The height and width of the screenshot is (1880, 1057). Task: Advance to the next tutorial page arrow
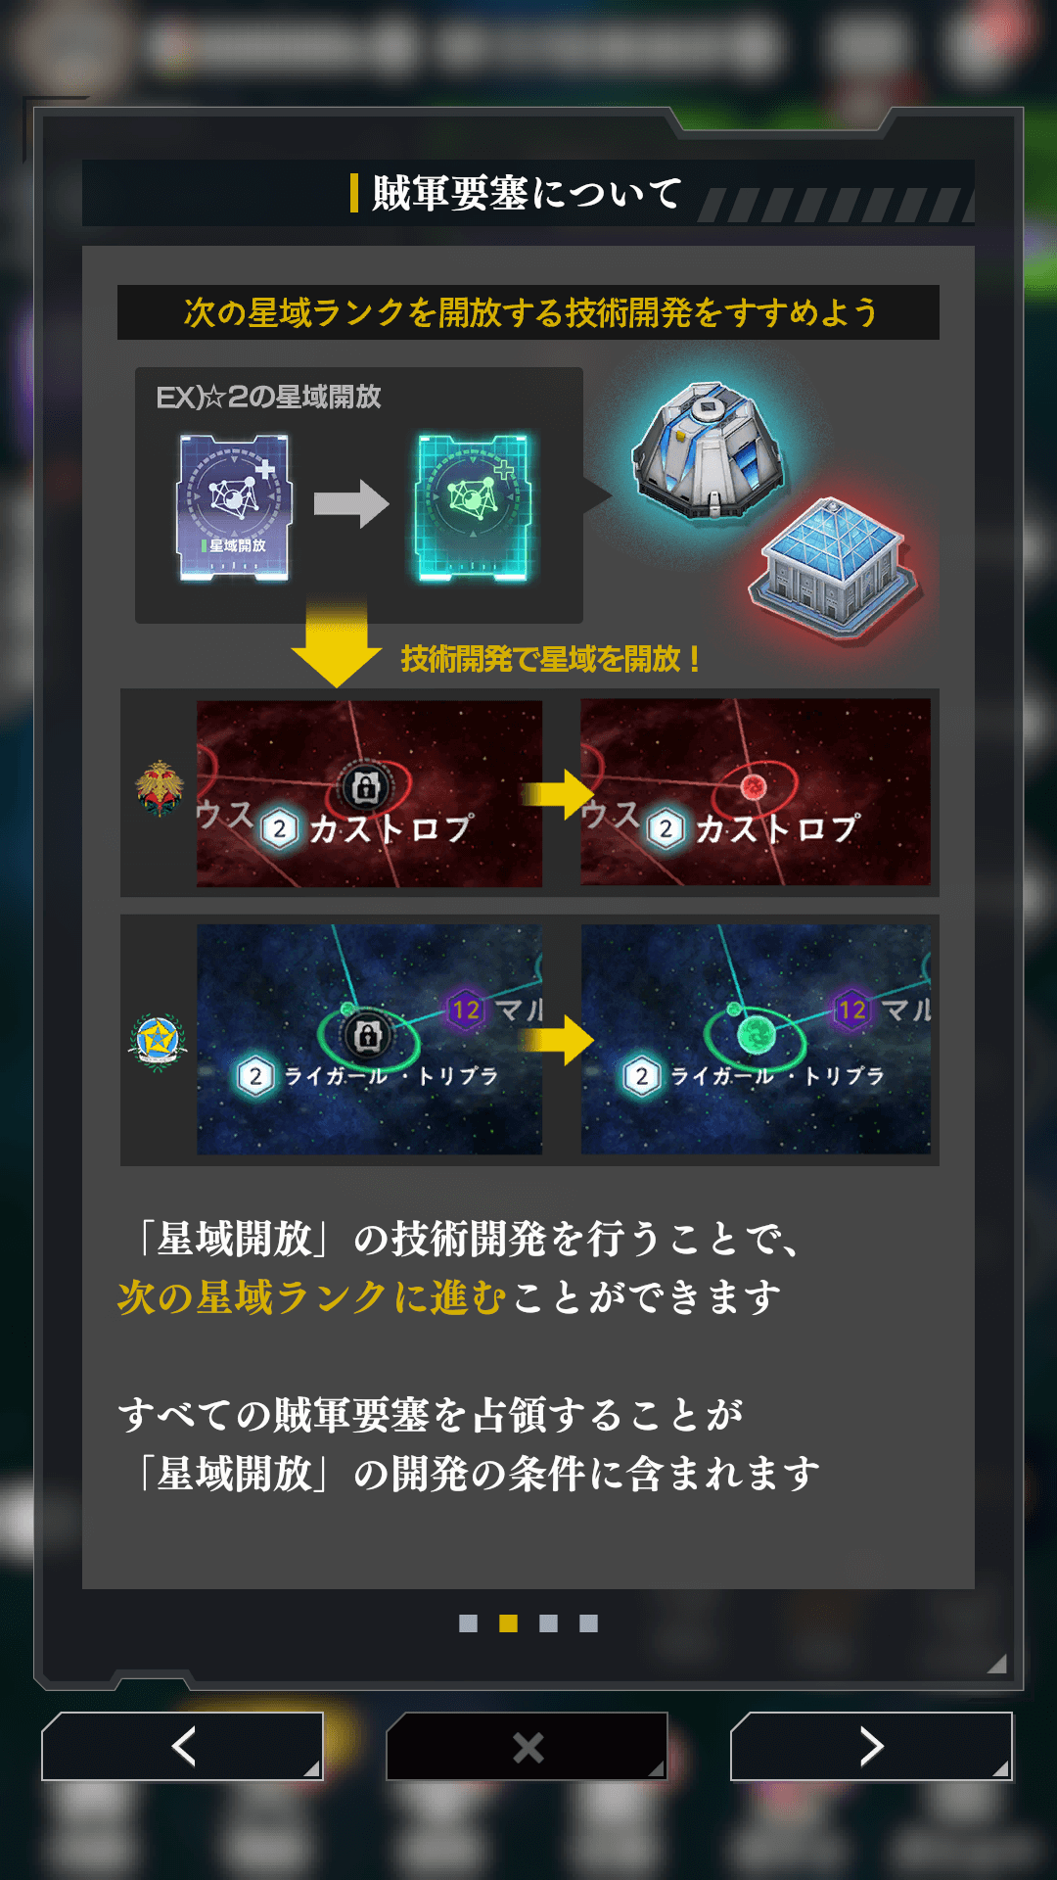pyautogui.click(x=871, y=1746)
